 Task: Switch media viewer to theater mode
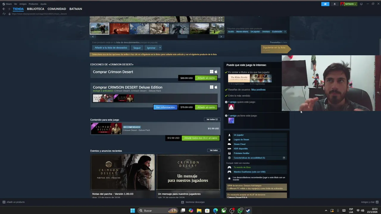[x=214, y=19]
